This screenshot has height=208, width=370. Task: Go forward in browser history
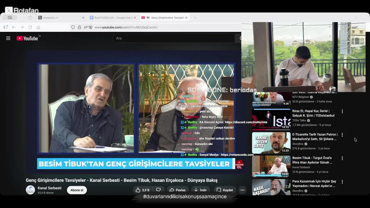click(x=22, y=27)
